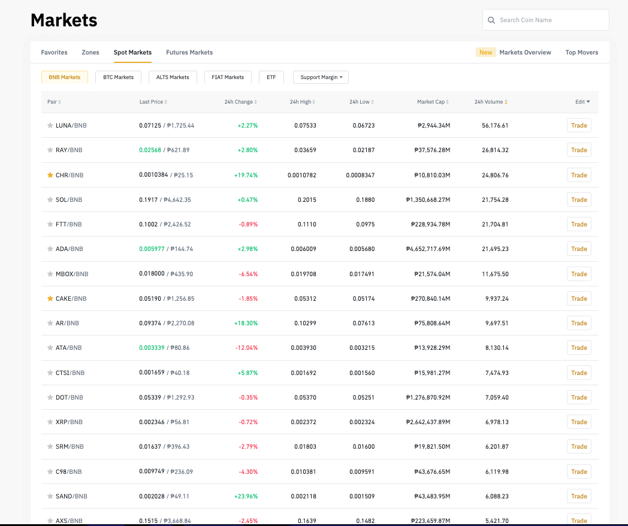Select FIAT Markets filter
The image size is (628, 526).
[x=228, y=77]
